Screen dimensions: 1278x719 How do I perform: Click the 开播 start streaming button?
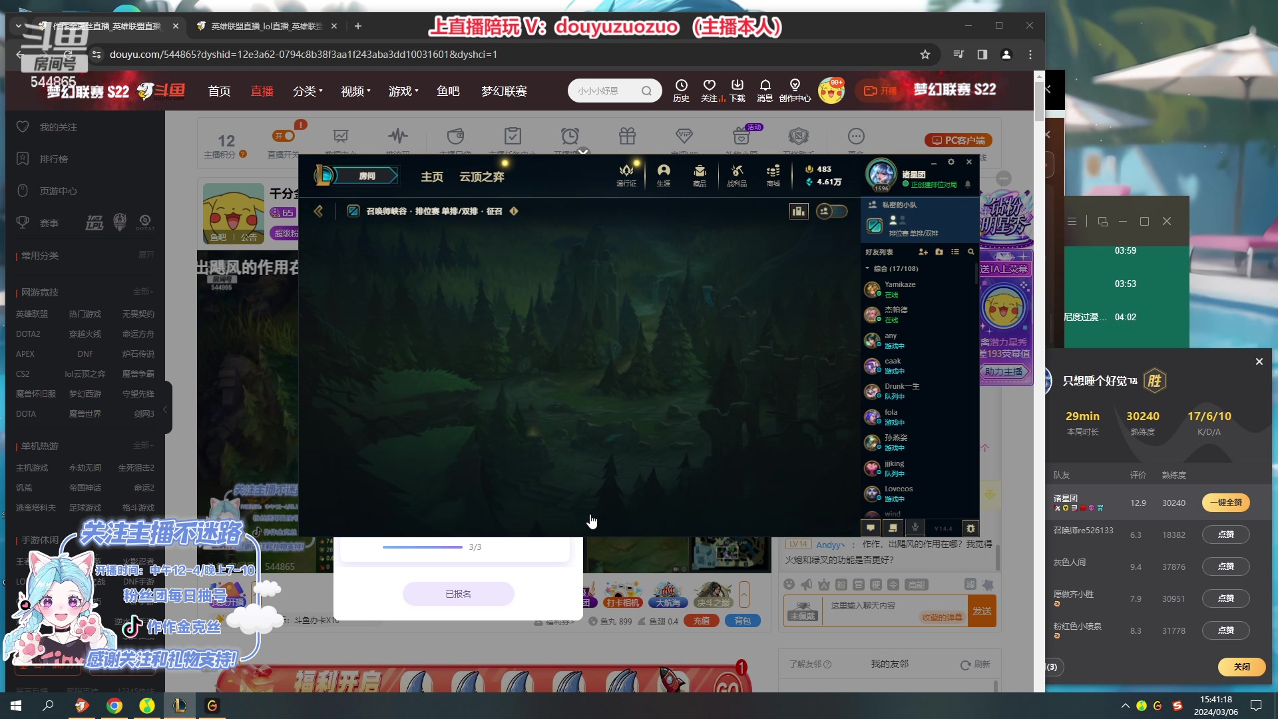pos(879,91)
